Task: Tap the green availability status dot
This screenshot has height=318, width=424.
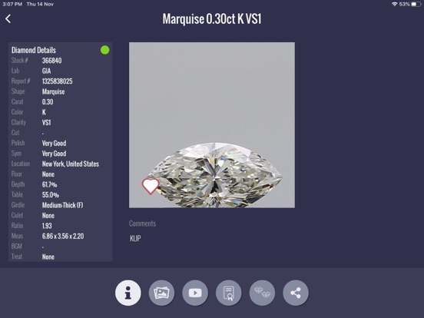Action: point(105,50)
